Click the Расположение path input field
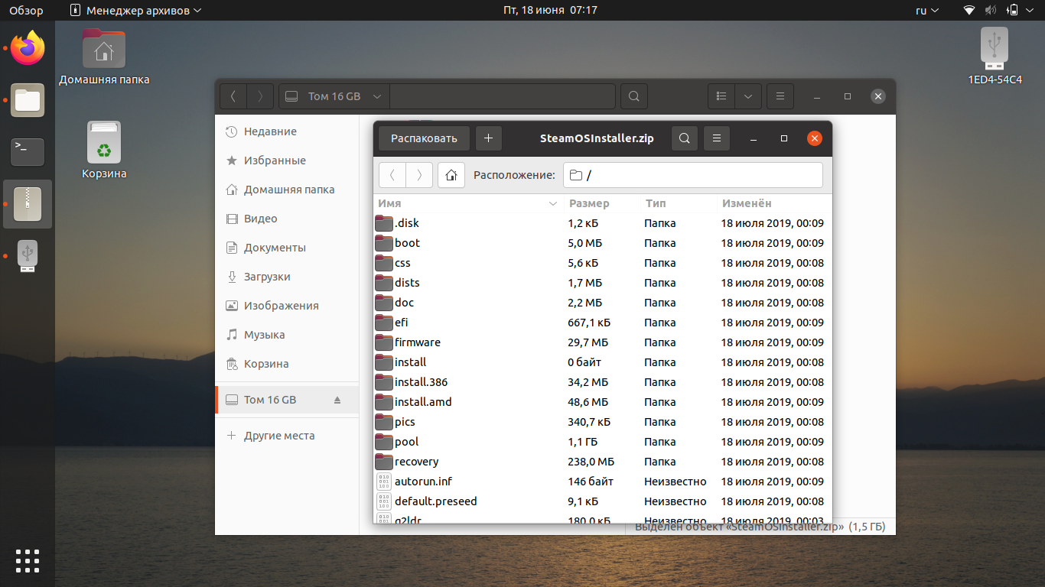 (x=693, y=175)
